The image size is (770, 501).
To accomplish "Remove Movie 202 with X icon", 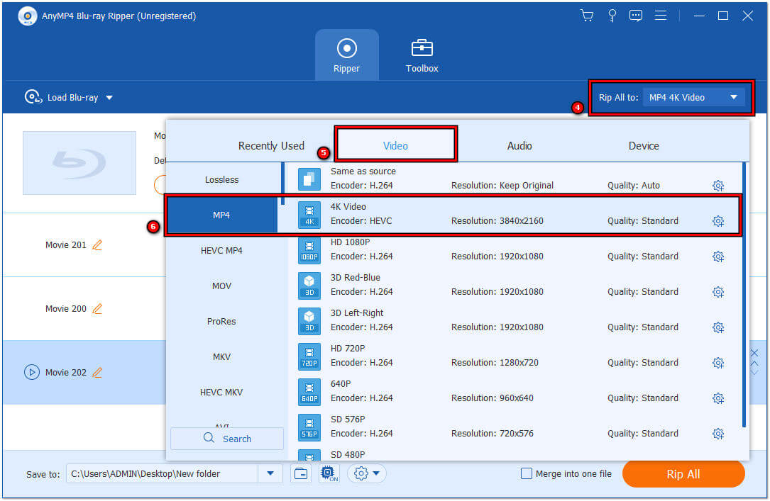I will tap(754, 353).
